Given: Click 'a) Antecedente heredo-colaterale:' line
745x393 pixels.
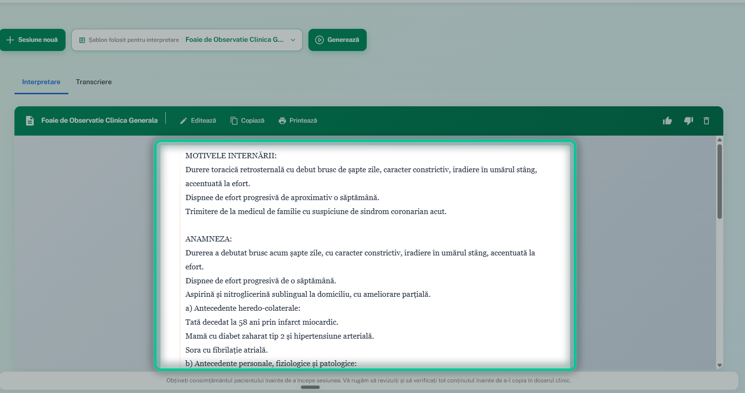Looking at the screenshot, I should (x=243, y=308).
